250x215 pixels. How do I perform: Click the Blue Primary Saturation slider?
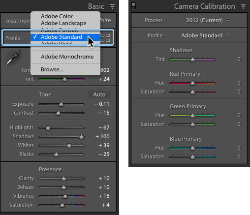[x=192, y=157]
